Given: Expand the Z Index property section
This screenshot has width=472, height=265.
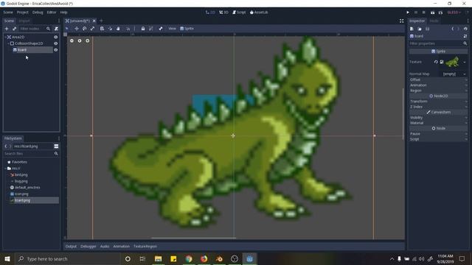Looking at the screenshot, I should click(x=438, y=107).
